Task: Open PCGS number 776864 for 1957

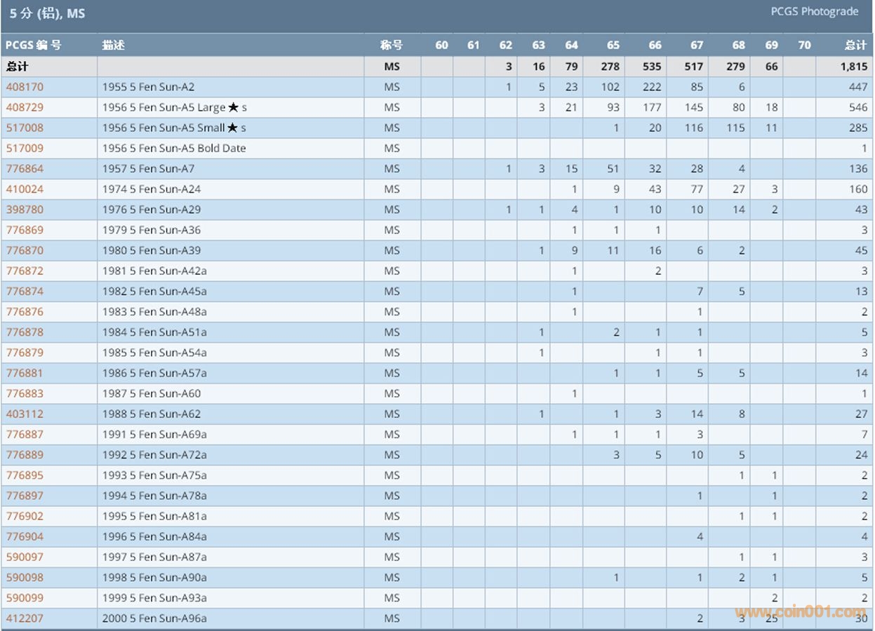Action: click(25, 168)
